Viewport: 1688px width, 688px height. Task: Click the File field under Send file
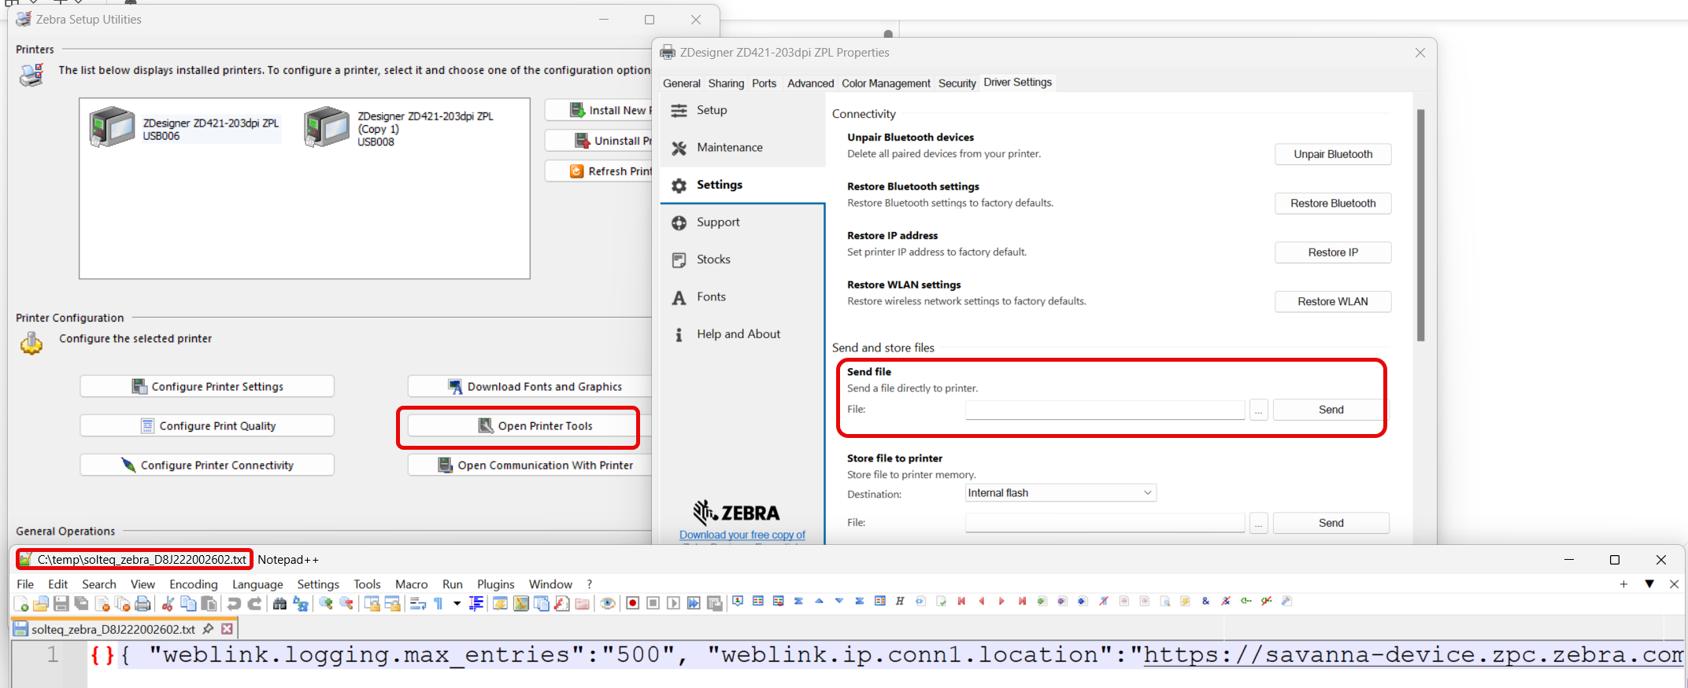(1105, 410)
